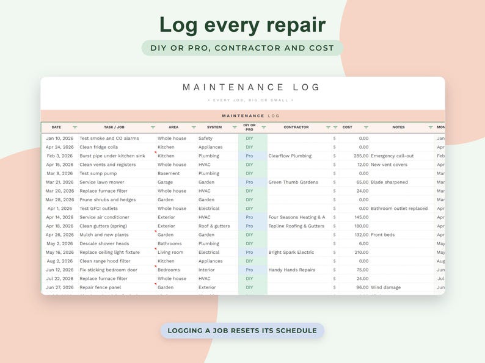
Task: Select the 'Mar 20, 2026' date cell
Action: [x=60, y=191]
